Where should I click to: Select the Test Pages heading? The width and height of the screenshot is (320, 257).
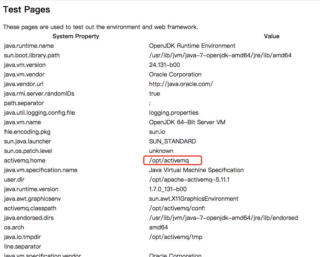point(26,10)
